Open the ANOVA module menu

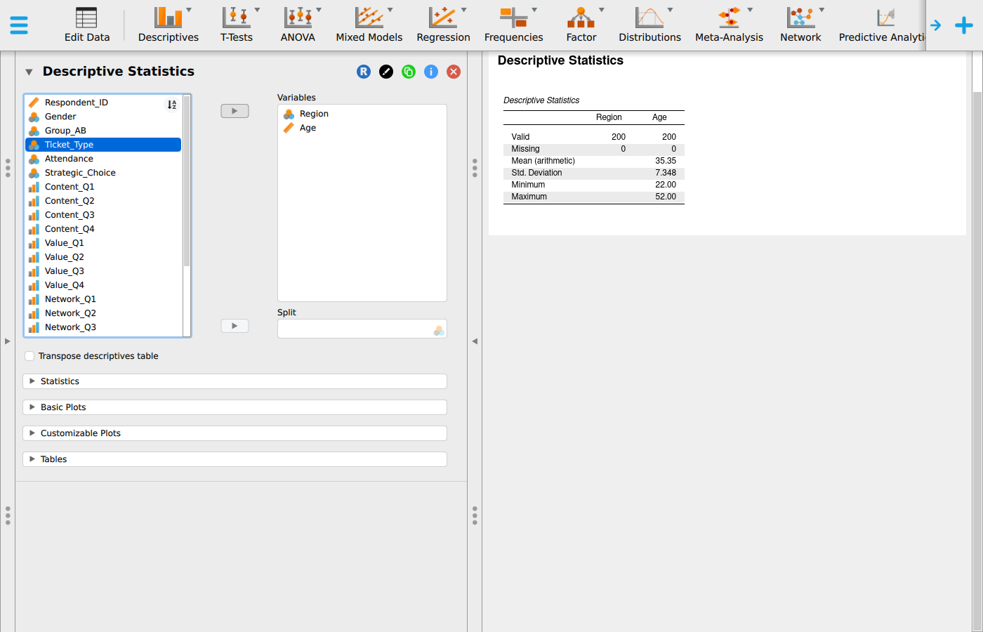tap(298, 25)
